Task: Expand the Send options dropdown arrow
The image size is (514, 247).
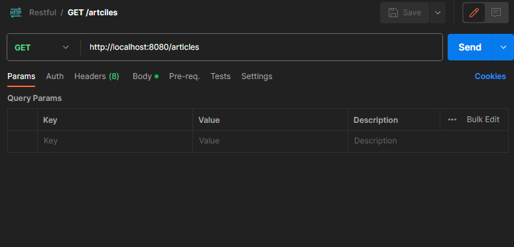Action: (x=503, y=47)
